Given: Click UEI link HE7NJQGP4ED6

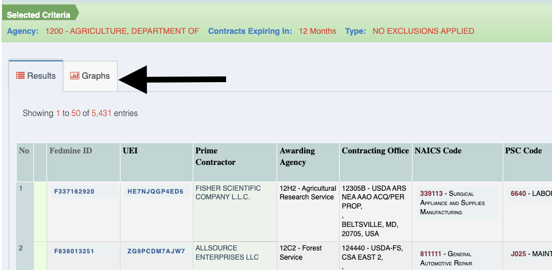Looking at the screenshot, I should click(155, 191).
